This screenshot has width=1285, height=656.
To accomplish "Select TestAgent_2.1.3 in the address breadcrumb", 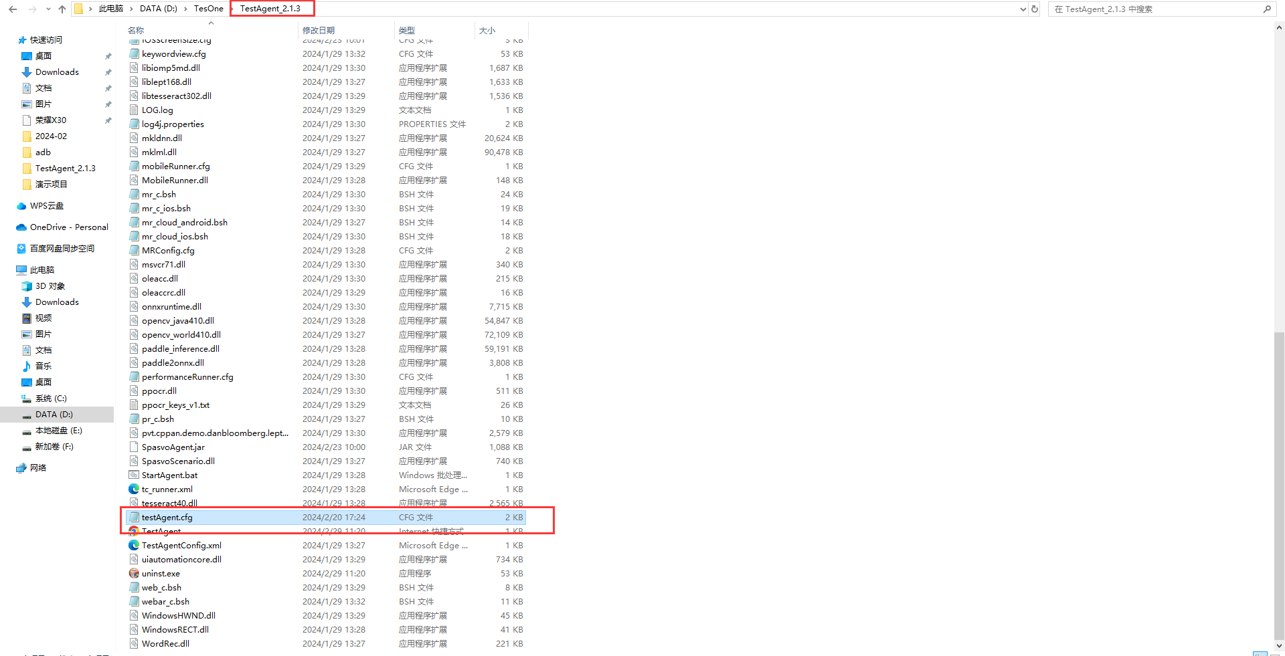I will [x=270, y=9].
